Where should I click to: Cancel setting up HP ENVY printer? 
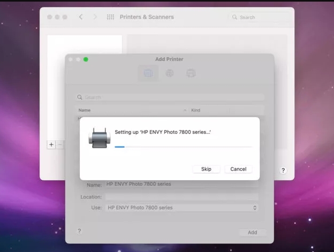coord(238,169)
